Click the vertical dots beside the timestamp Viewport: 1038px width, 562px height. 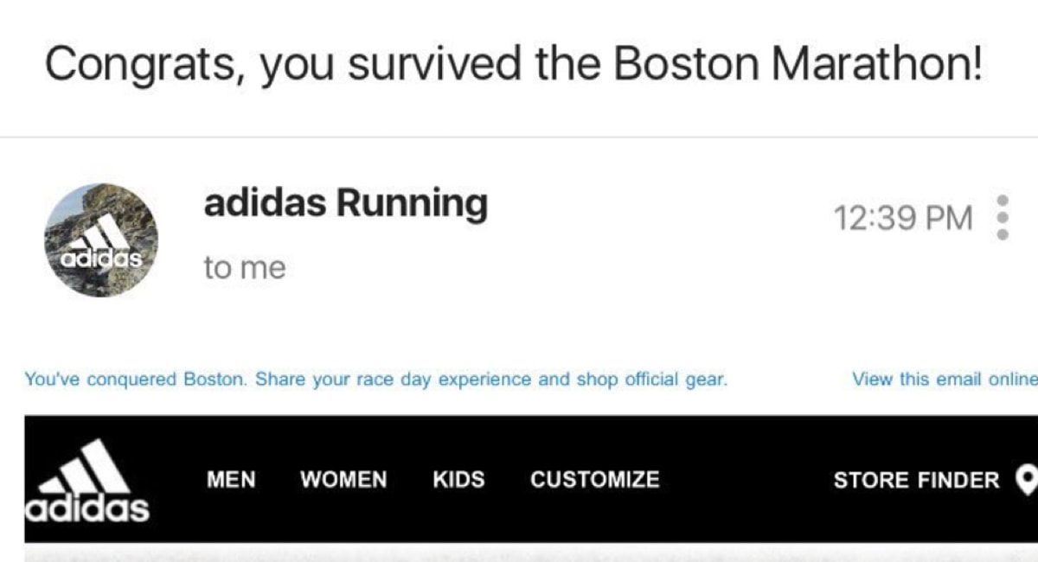pos(1002,218)
